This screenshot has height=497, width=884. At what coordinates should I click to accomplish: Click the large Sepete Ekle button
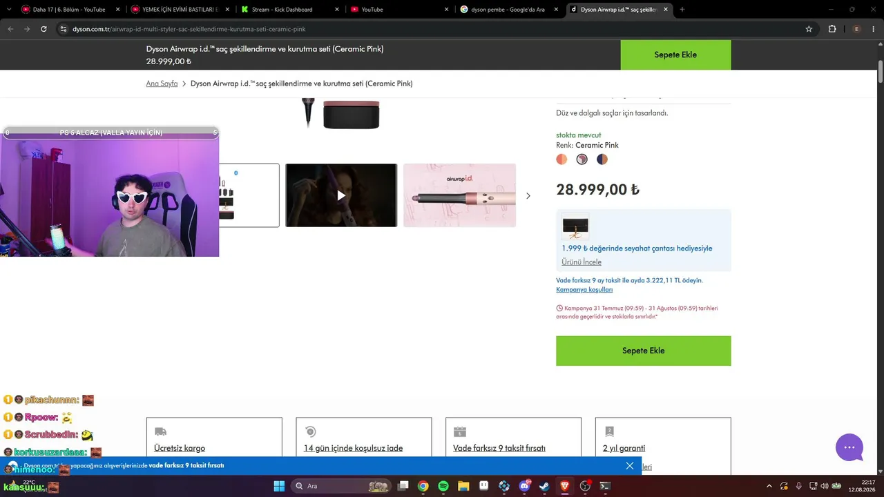pyautogui.click(x=644, y=351)
